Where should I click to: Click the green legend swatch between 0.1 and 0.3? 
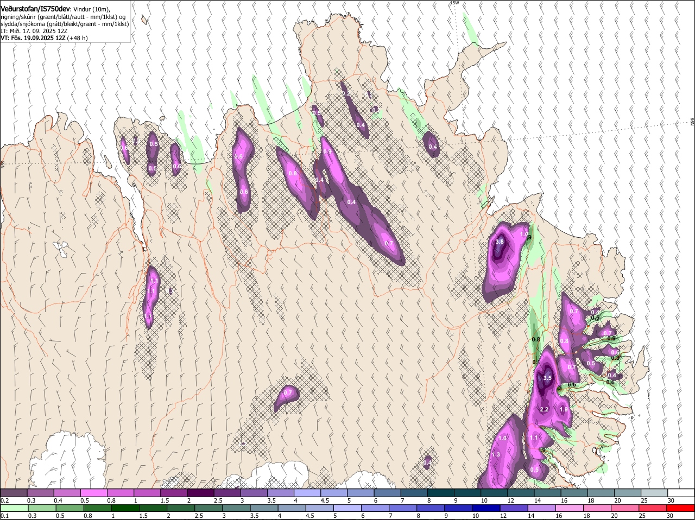pos(14,508)
